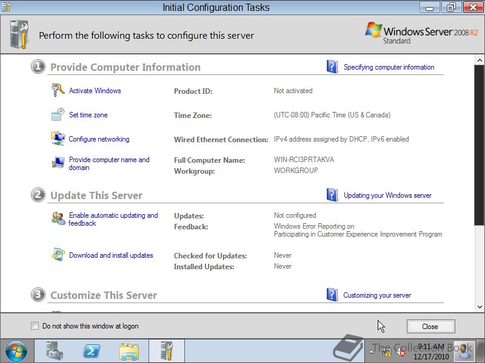Click the Not activated status text
Screen dimensions: 485x363
293,91
